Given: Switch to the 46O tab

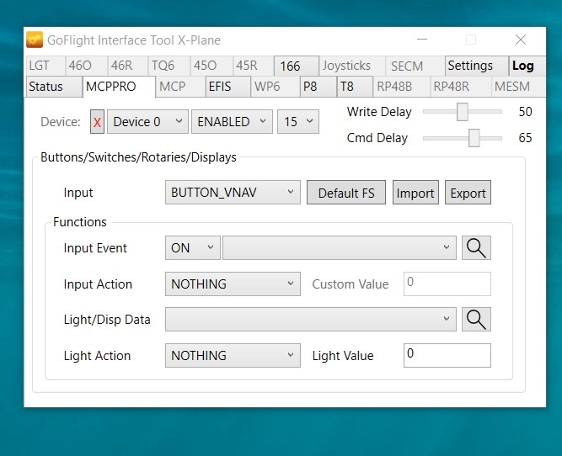Looking at the screenshot, I should (86, 66).
